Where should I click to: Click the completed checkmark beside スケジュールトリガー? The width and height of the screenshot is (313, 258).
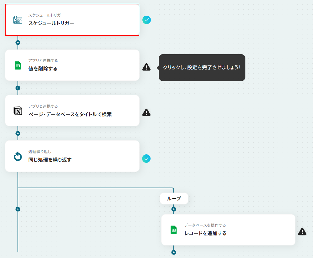146,20
